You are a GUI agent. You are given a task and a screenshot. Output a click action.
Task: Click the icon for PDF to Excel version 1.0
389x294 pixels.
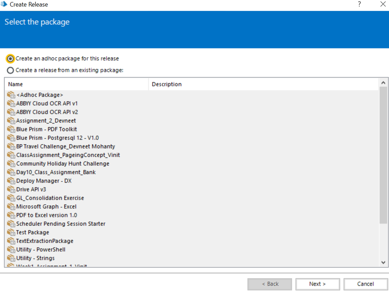click(x=11, y=215)
